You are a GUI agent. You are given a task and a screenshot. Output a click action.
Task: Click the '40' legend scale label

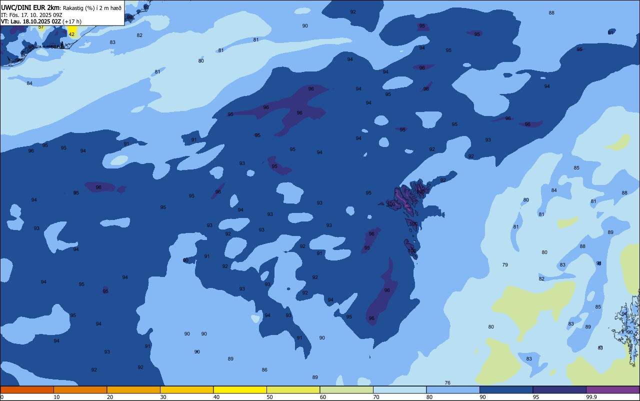pyautogui.click(x=216, y=397)
